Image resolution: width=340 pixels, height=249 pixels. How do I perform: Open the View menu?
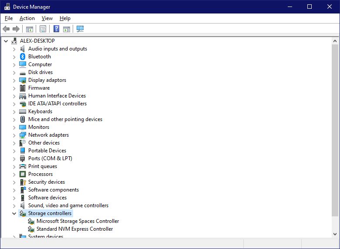47,18
